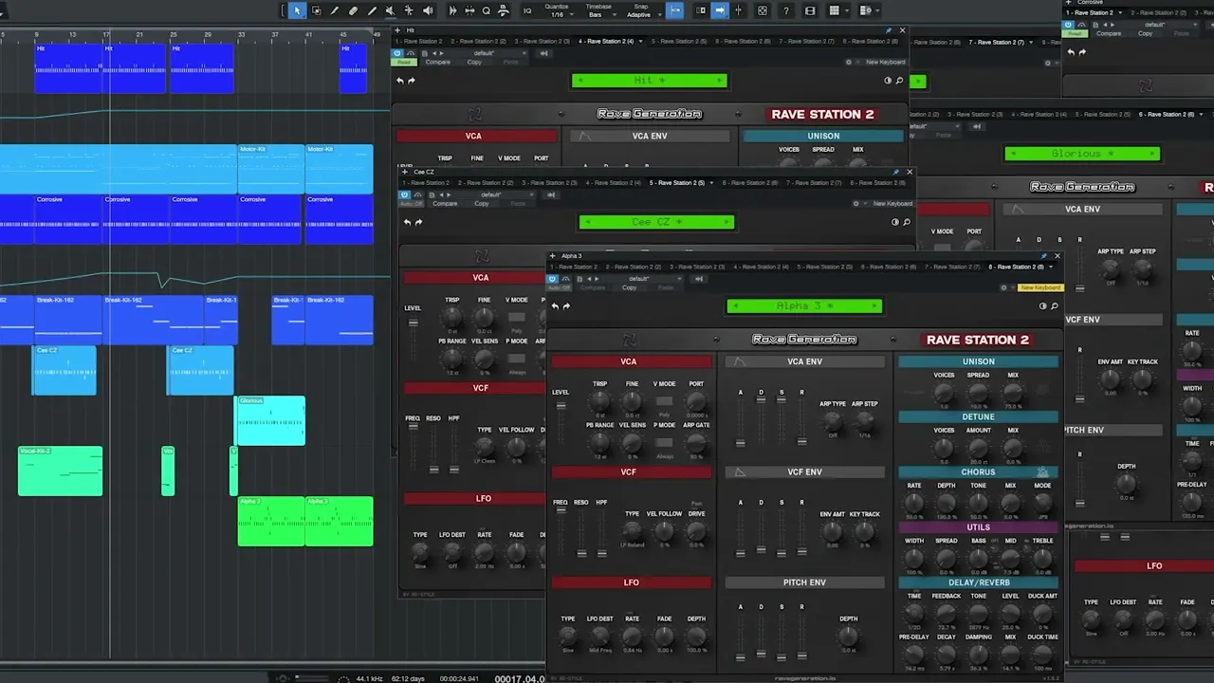Image resolution: width=1214 pixels, height=683 pixels.
Task: Adjust the VCA LEVEL slider in Alpha 3
Action: (561, 422)
